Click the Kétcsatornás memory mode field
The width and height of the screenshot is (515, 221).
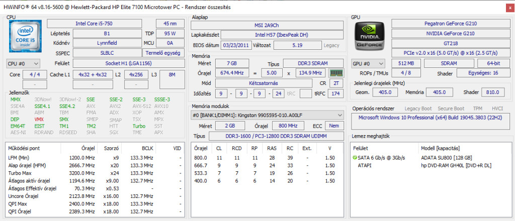[x=264, y=83]
